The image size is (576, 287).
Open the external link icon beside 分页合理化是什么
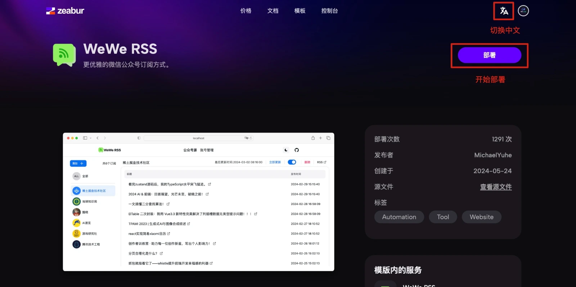tap(161, 254)
